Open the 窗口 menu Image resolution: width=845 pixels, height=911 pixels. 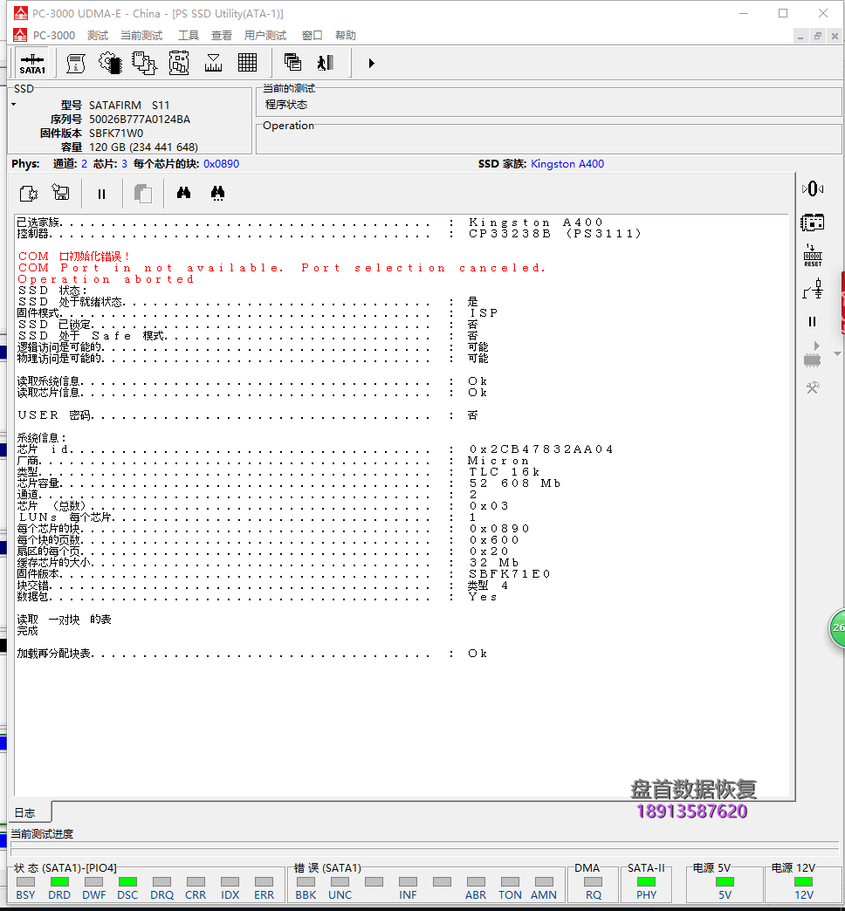tap(313, 36)
